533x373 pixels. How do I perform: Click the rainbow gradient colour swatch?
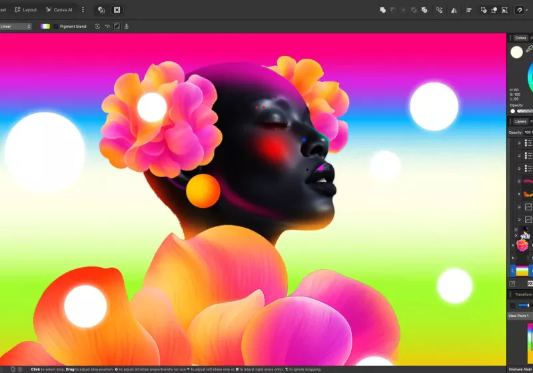[x=45, y=27]
